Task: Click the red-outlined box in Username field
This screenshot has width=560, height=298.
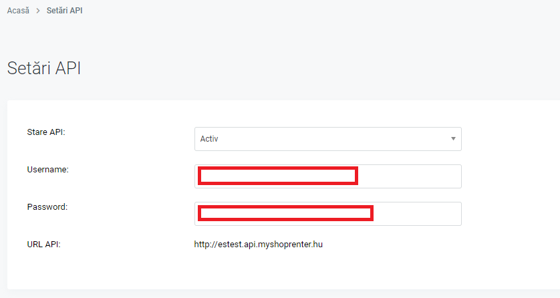Action: (x=278, y=176)
